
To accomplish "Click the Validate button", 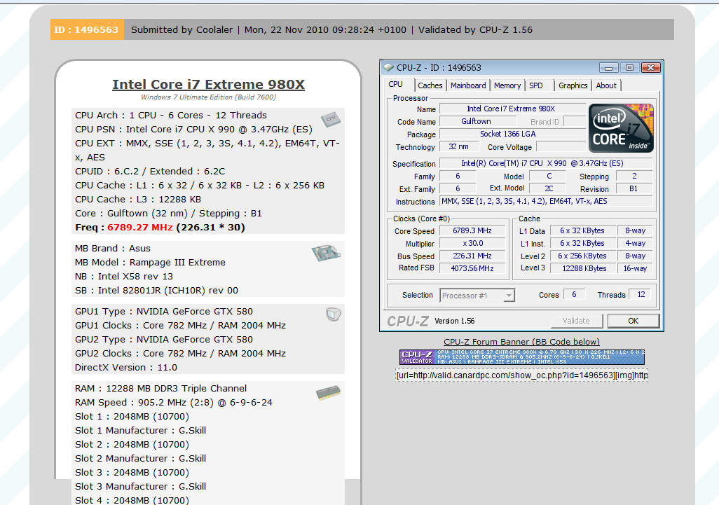I will click(x=577, y=321).
